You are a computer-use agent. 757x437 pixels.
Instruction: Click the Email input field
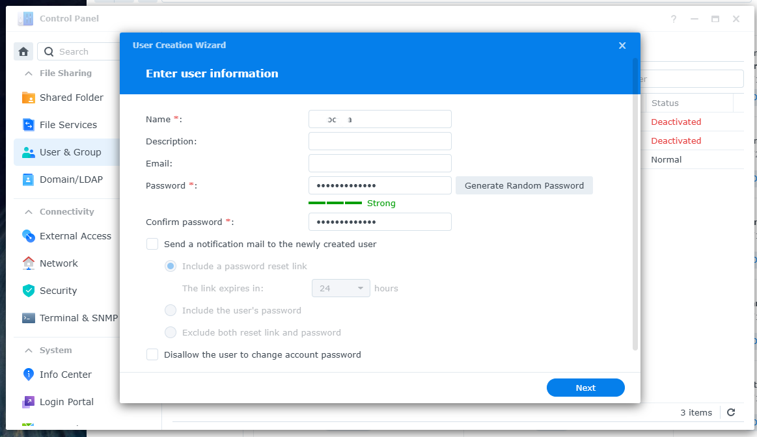pos(379,163)
